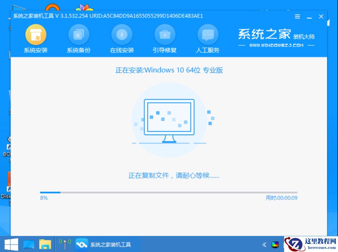Expand hidden tray icons with the « arrow
Screen dimensions: 338x252
pos(264,244)
